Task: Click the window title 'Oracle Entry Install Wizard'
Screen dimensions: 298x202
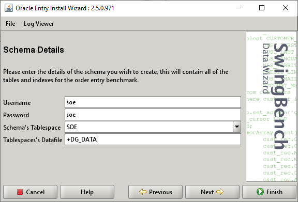Action: click(51, 8)
